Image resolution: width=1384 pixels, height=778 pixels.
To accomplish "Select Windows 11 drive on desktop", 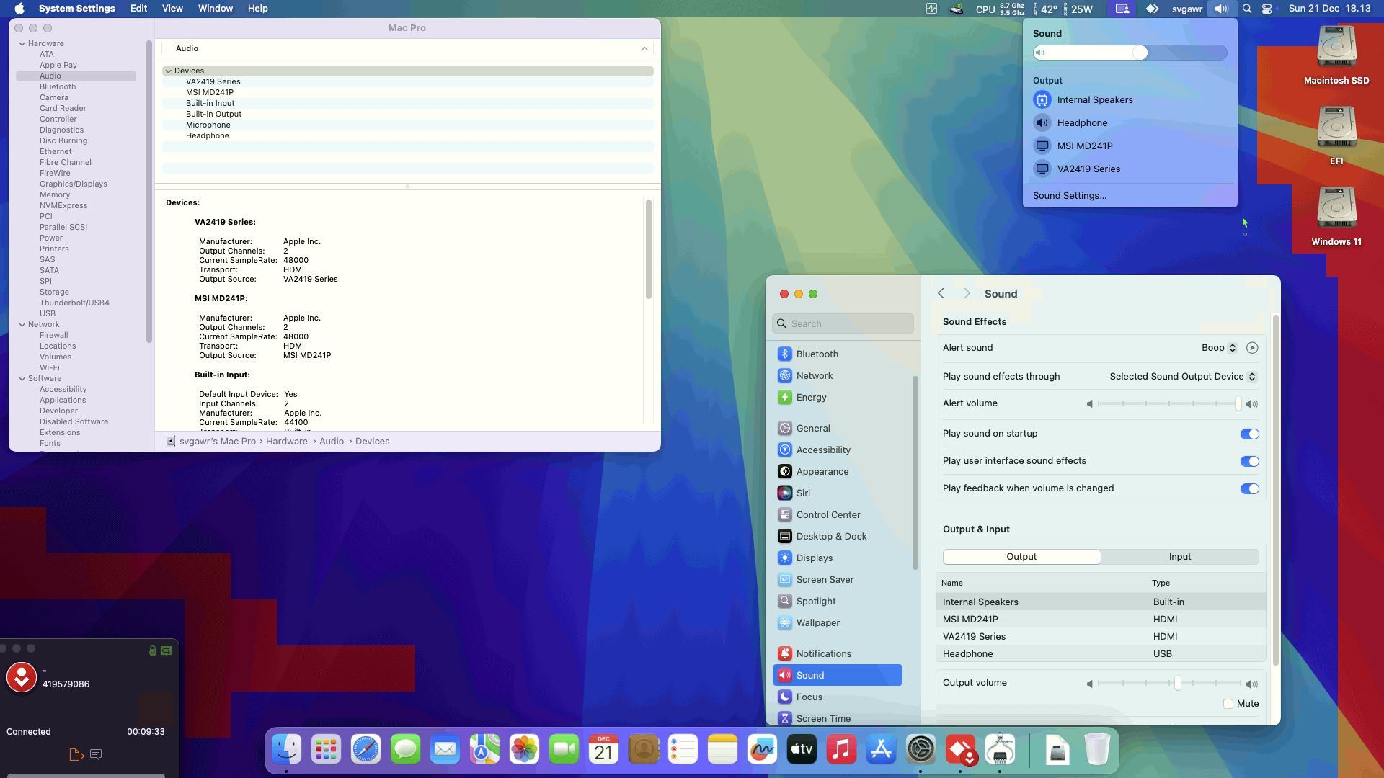I will pyautogui.click(x=1336, y=216).
